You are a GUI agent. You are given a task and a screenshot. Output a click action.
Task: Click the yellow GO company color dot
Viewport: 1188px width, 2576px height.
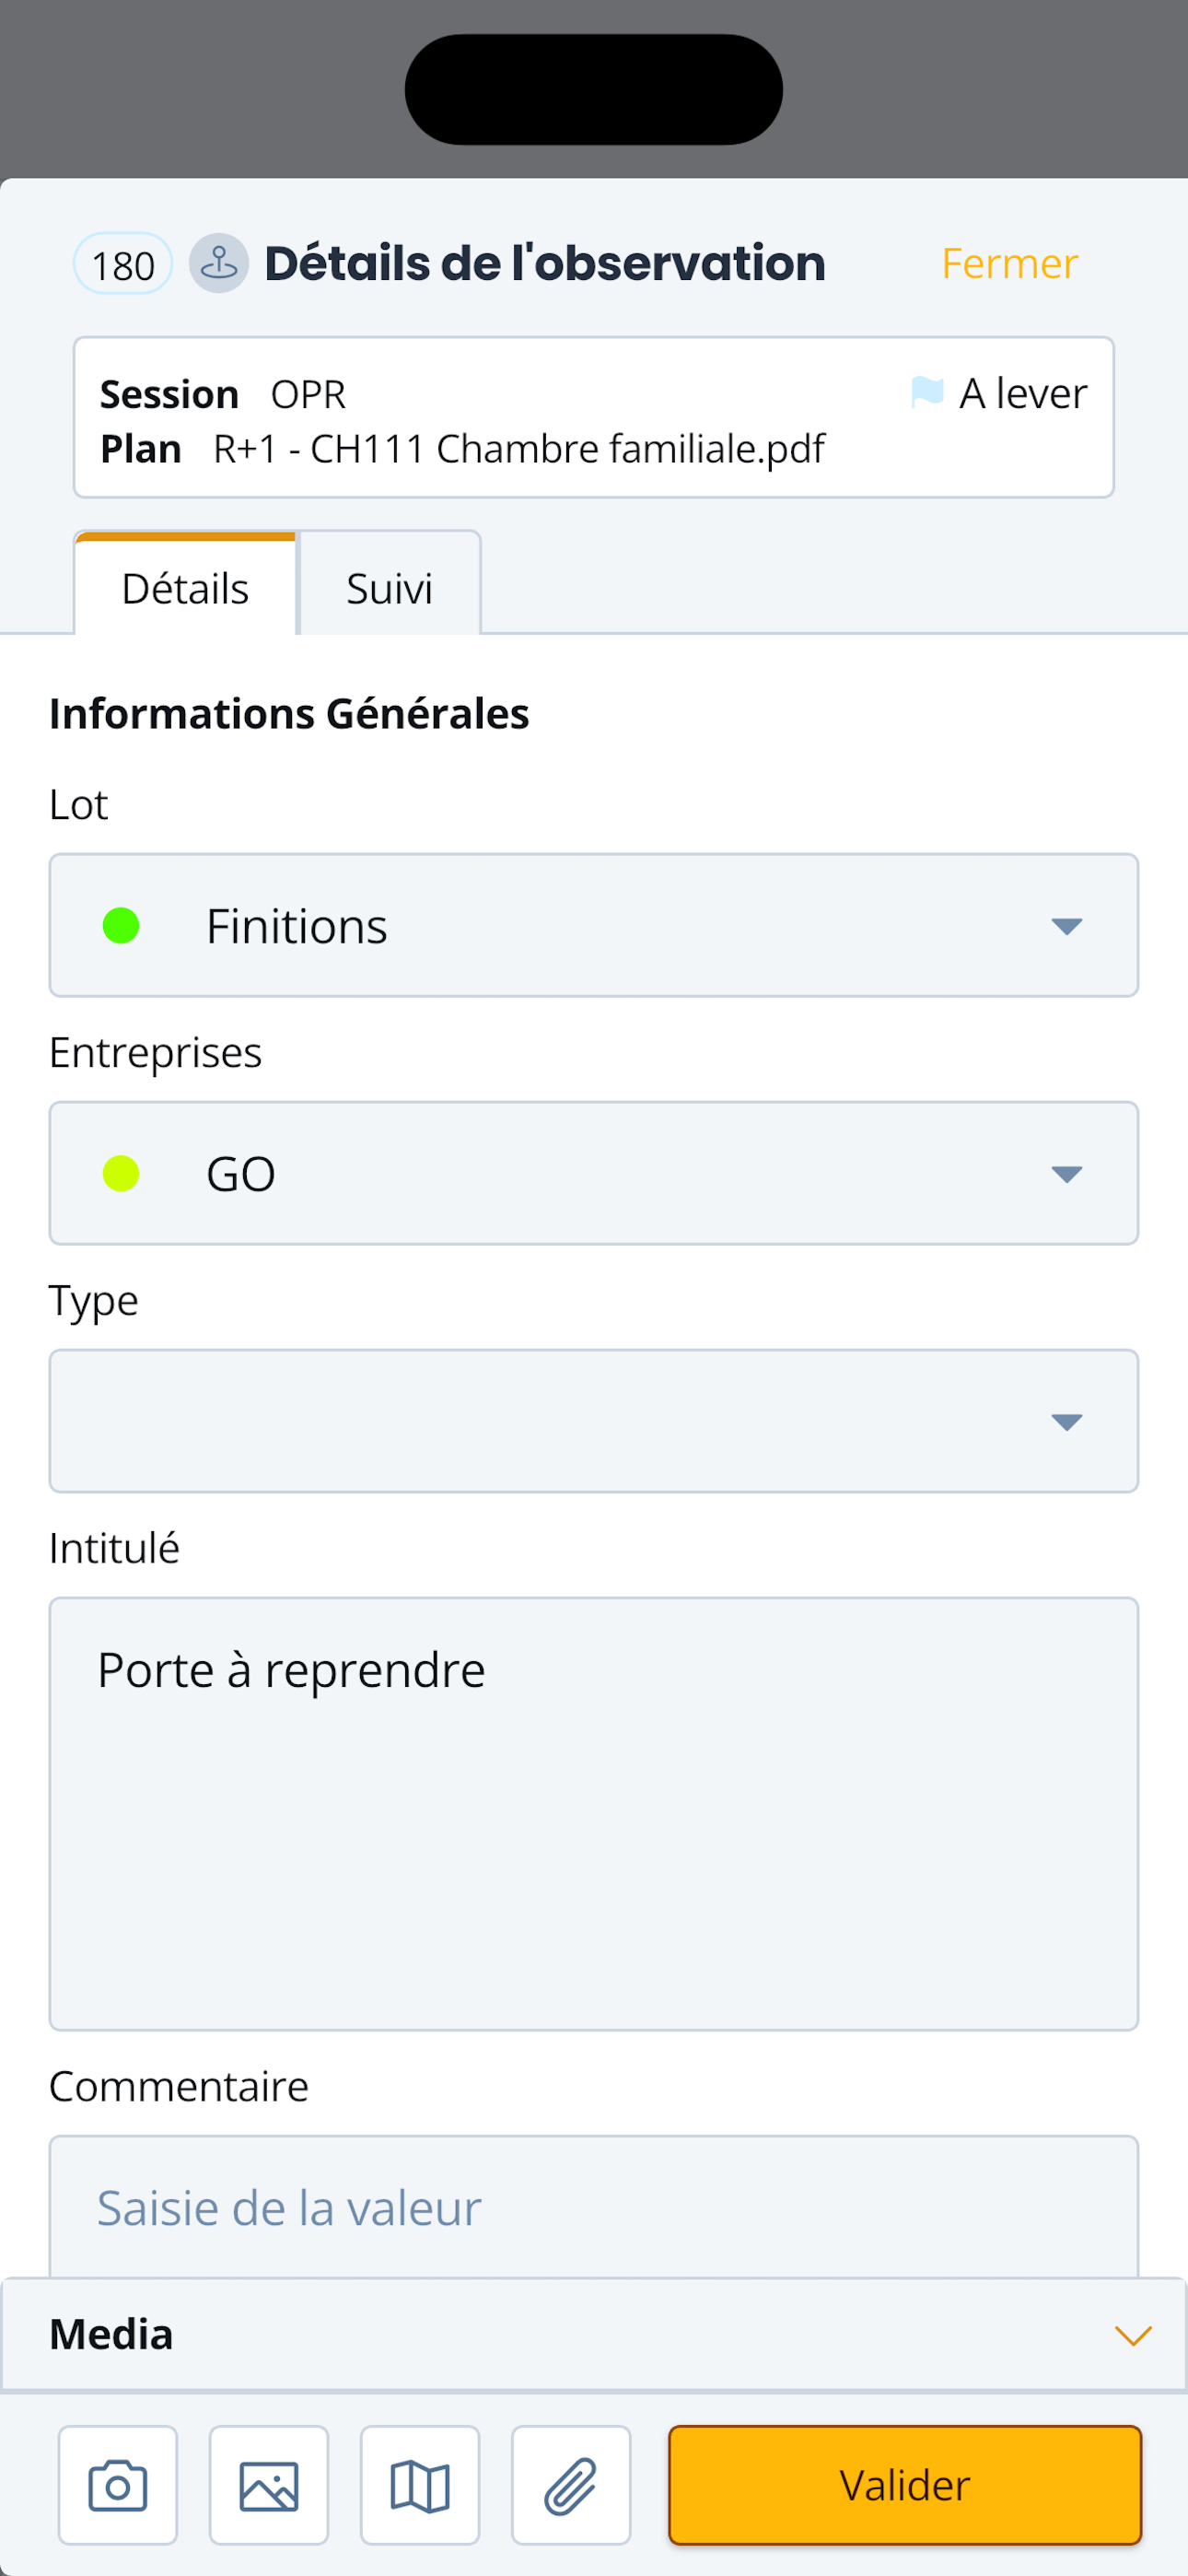(x=121, y=1173)
